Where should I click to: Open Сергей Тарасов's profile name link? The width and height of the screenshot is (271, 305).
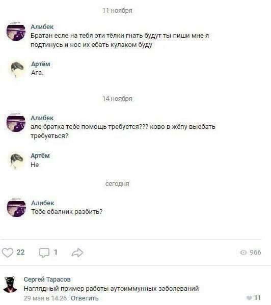pos(47,280)
